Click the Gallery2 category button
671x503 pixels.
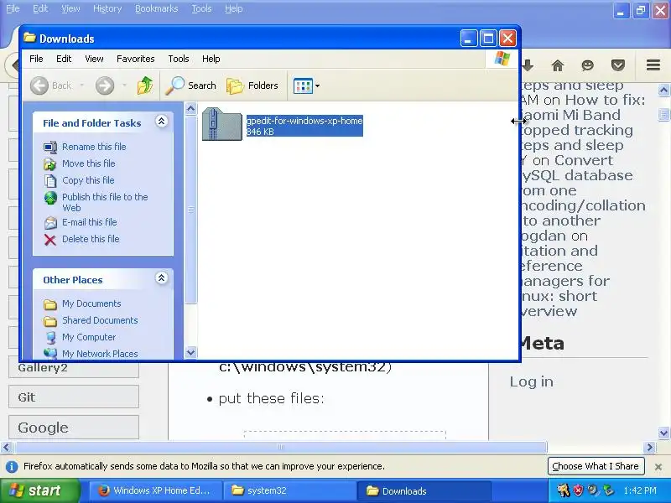coord(74,368)
